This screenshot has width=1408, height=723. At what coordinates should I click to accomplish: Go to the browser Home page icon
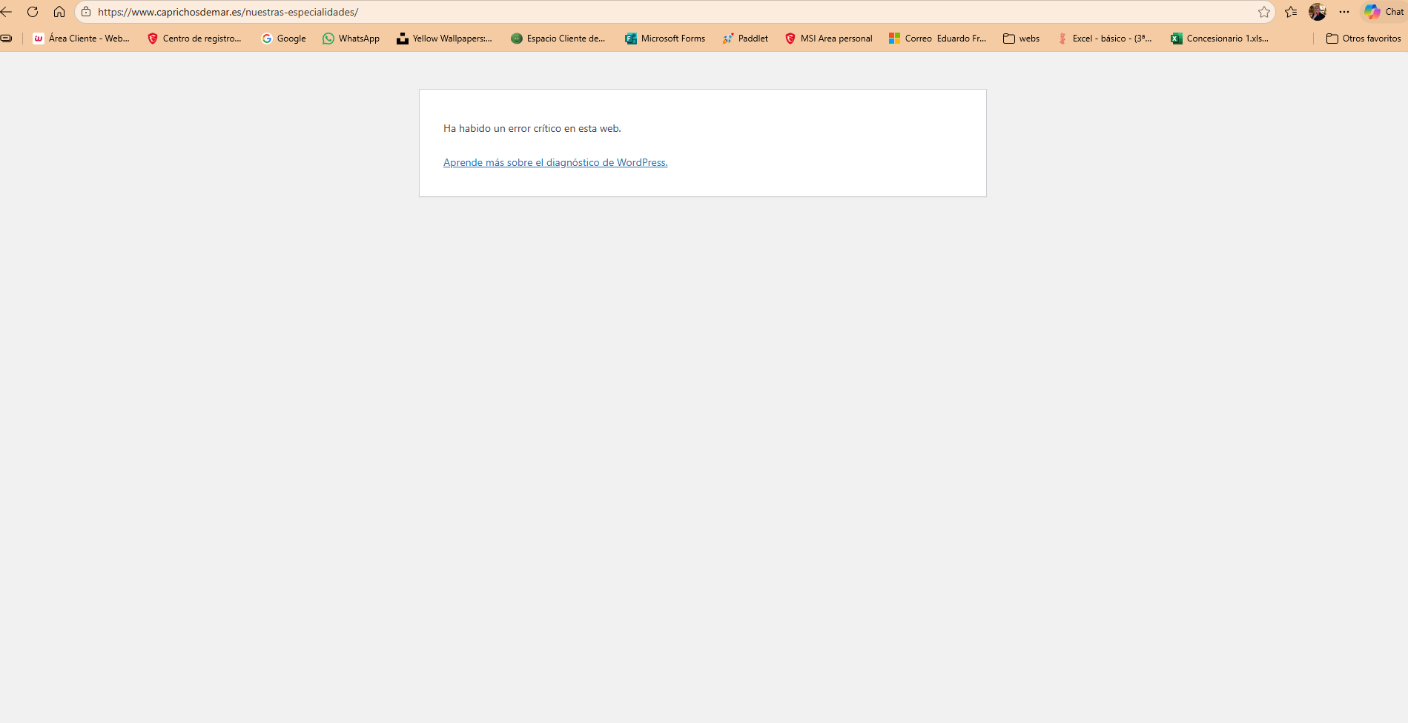coord(59,12)
